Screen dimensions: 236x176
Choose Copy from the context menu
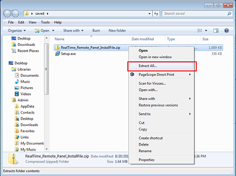click(x=162, y=129)
